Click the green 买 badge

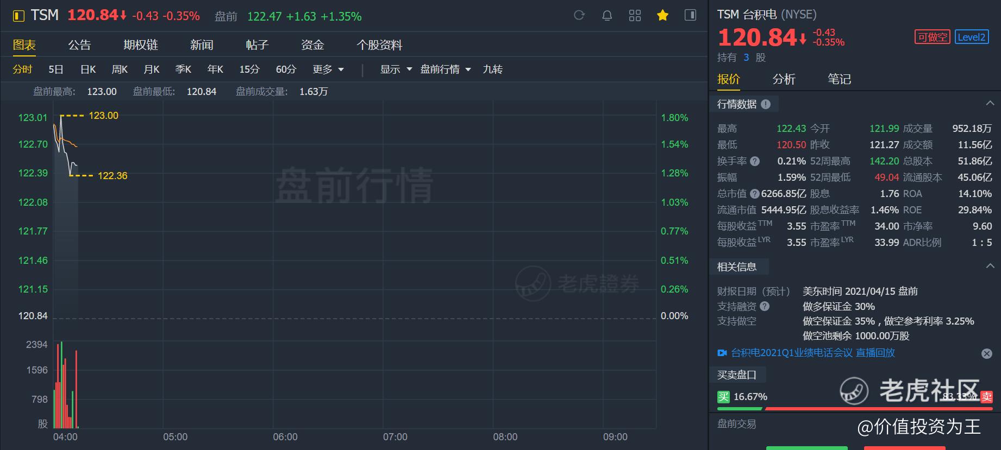(723, 397)
